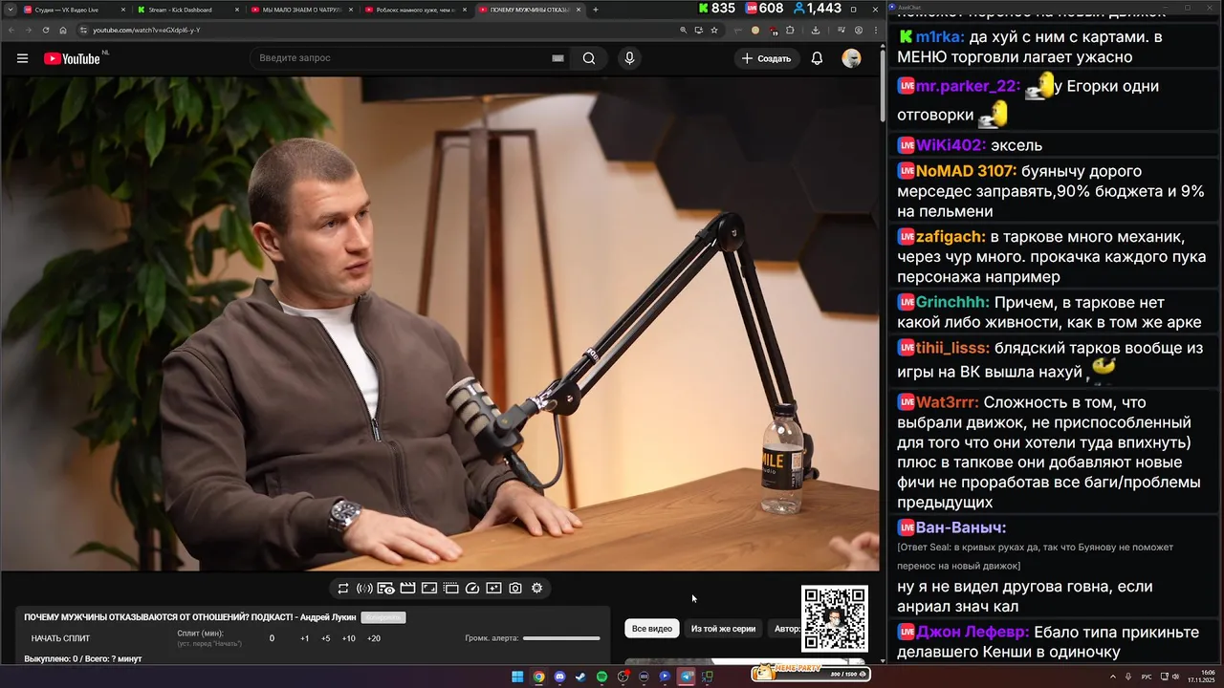Add +1 minute to the split
Screen dimensions: 1224x688
pyautogui.click(x=304, y=638)
